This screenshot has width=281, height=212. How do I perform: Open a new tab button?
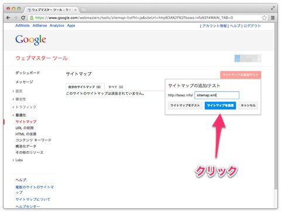click(84, 9)
